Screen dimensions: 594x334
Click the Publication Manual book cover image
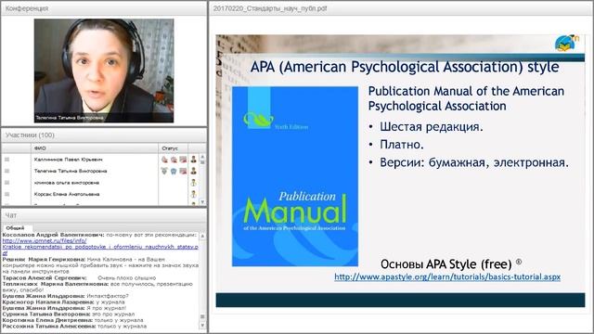(x=295, y=176)
